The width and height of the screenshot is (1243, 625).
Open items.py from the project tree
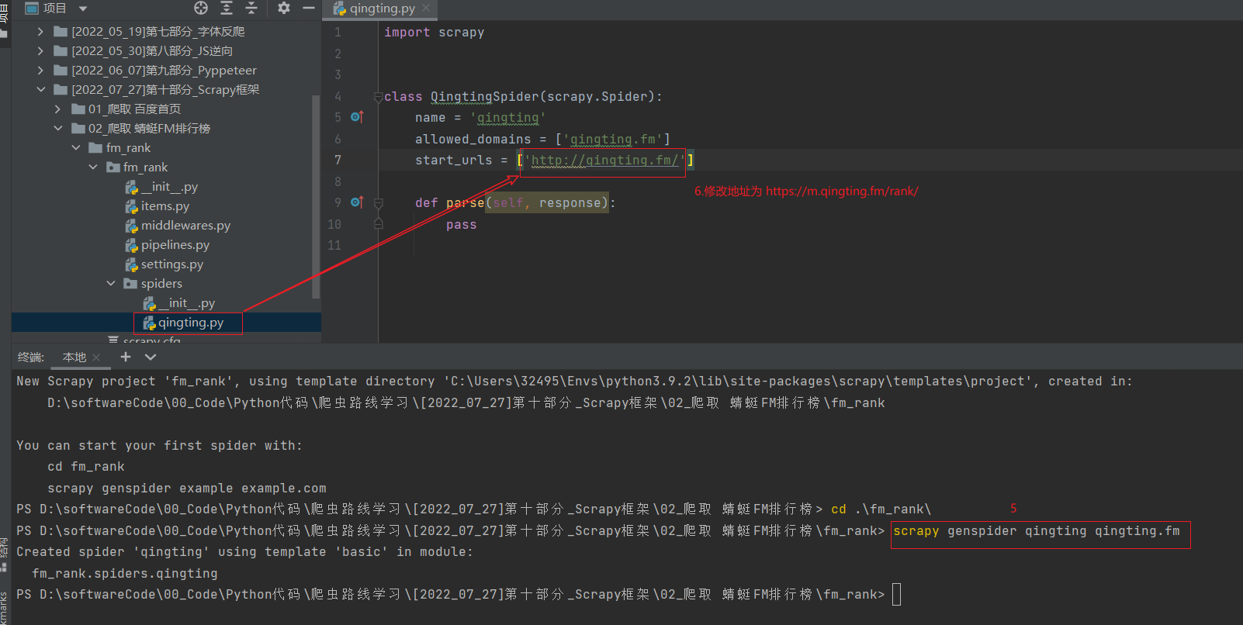pos(165,206)
